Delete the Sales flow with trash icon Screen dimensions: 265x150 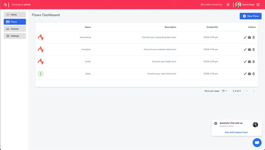point(254,74)
